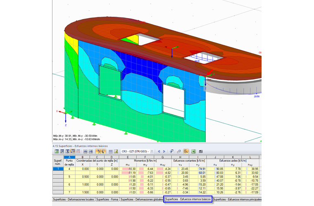Click the Momentos [kNm/m] header
This screenshot has width=314, height=206.
point(145,160)
